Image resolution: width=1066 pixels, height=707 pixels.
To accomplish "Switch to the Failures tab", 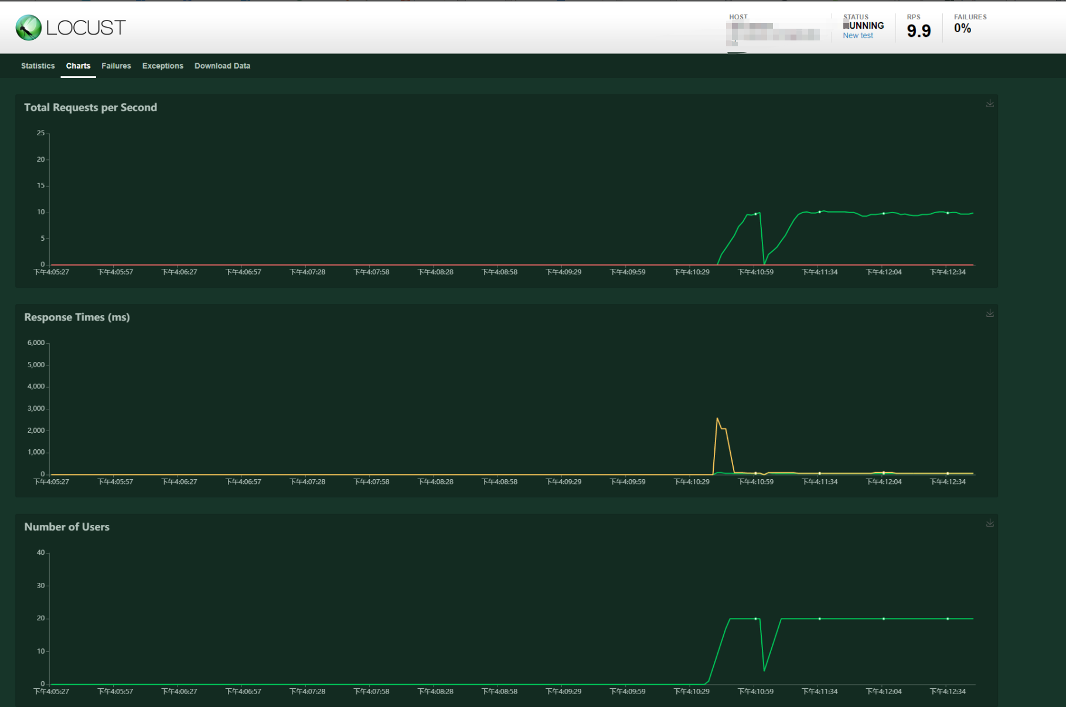I will point(116,66).
